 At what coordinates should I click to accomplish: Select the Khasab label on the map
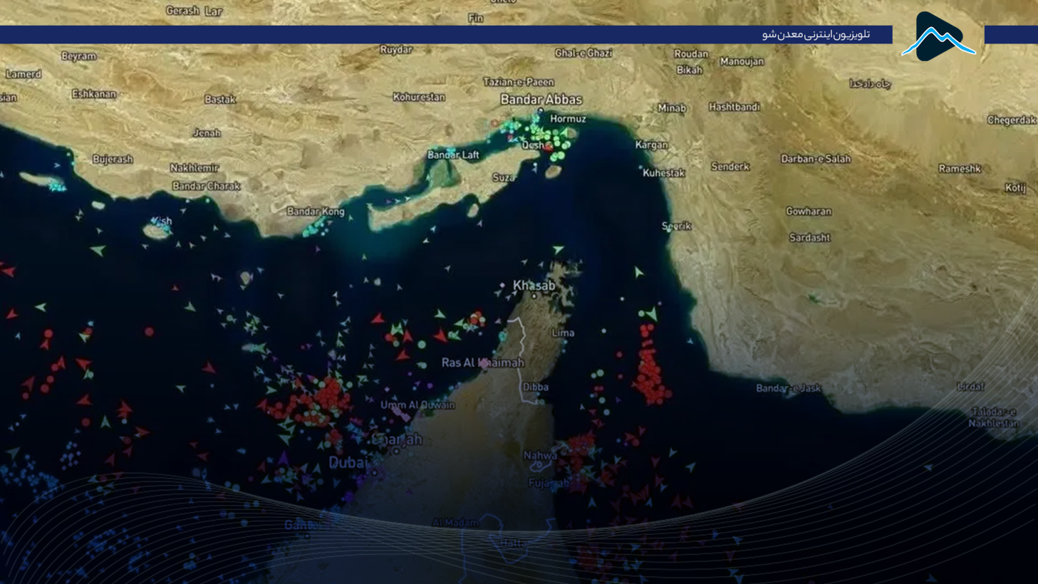point(534,285)
